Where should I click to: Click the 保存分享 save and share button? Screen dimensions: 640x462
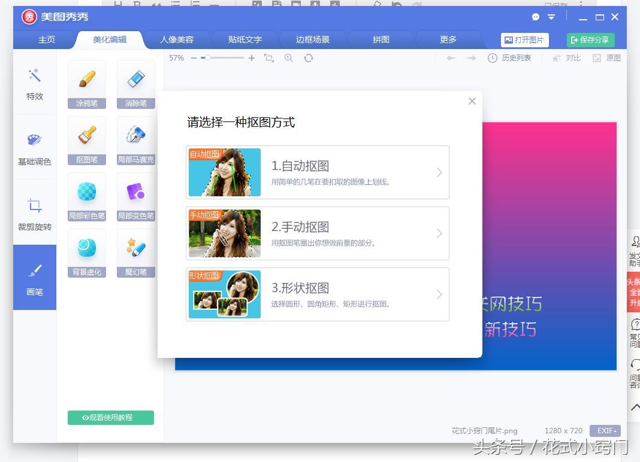590,39
